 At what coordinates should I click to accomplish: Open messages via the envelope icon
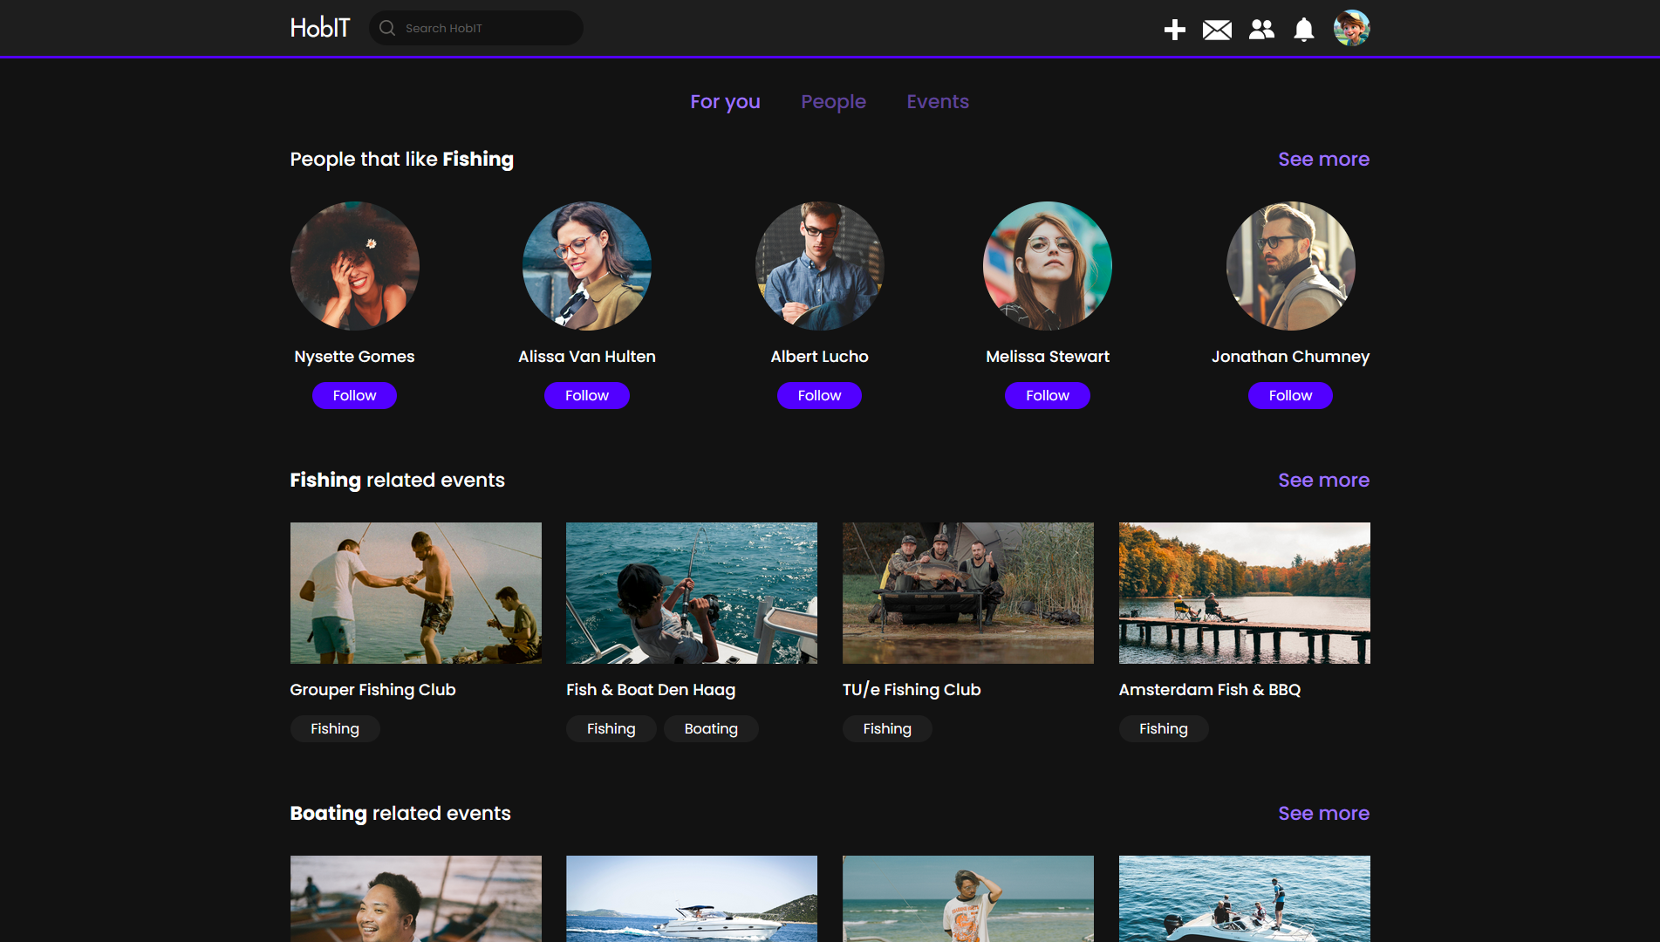point(1217,30)
